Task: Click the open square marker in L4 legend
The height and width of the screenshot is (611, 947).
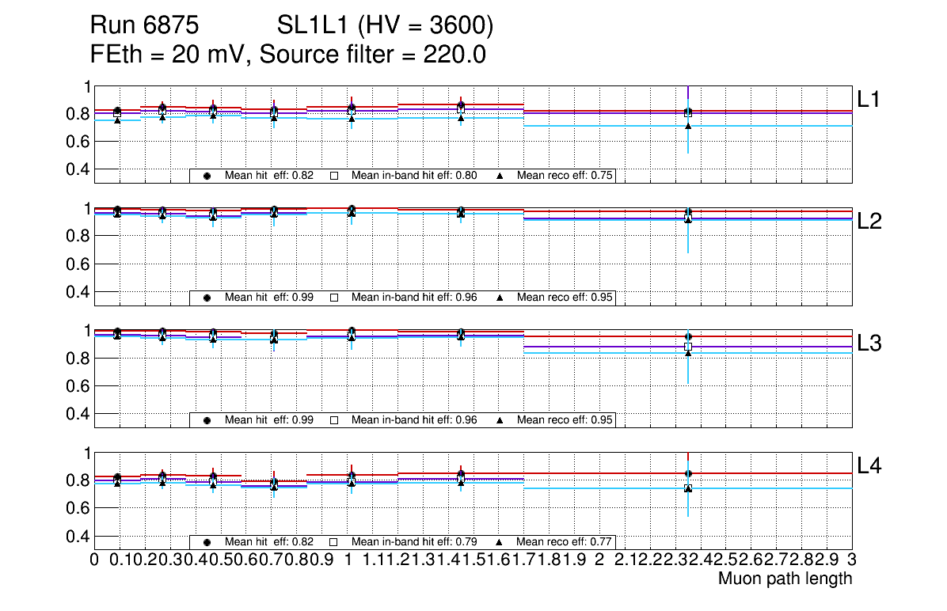Action: click(333, 542)
